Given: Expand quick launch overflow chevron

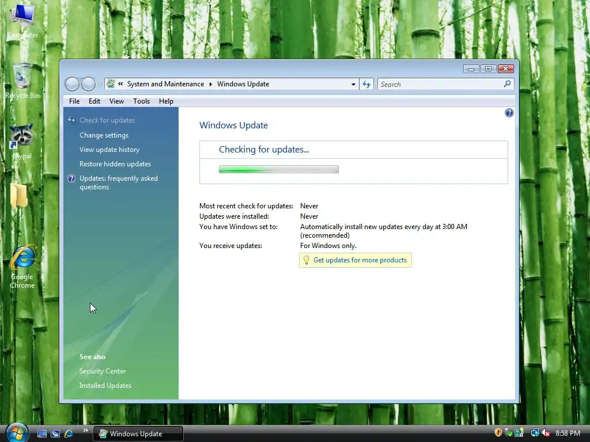Looking at the screenshot, I should (86, 430).
